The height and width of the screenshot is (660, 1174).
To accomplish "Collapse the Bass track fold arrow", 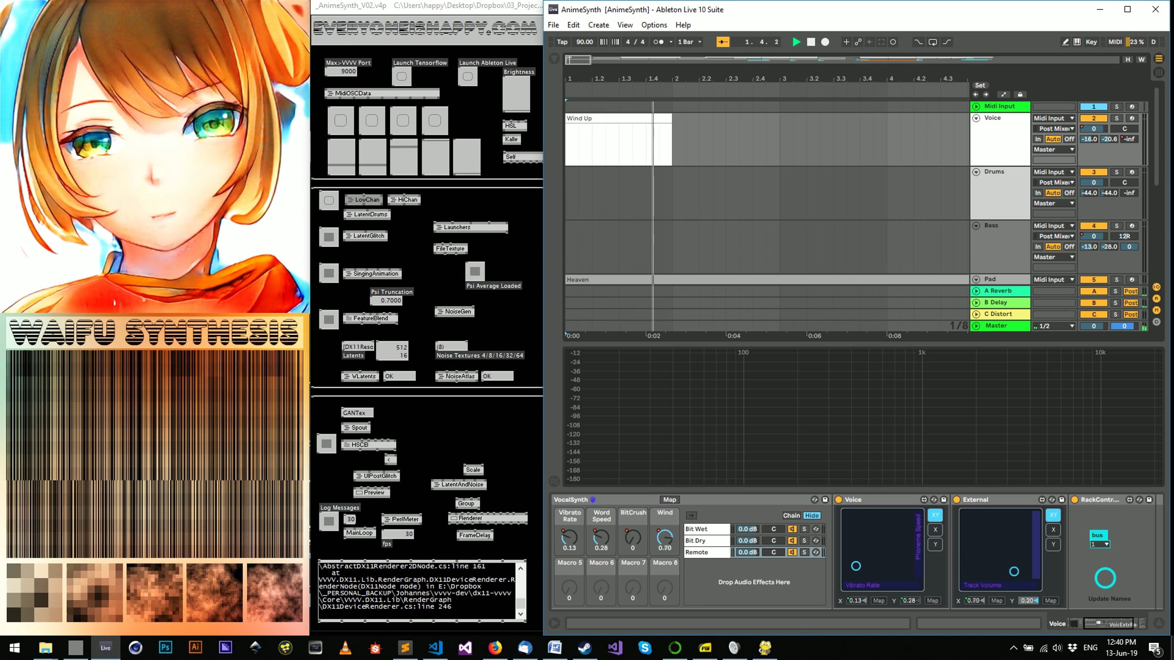I will [x=976, y=226].
